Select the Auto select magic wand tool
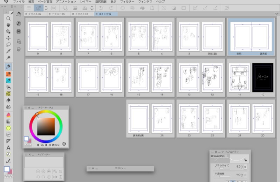This screenshot has height=182, width=280. [8, 58]
